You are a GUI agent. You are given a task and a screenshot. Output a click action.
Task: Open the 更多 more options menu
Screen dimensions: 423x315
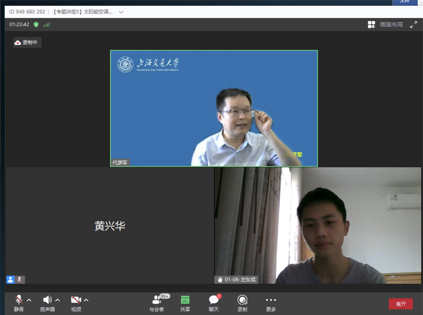point(271,300)
